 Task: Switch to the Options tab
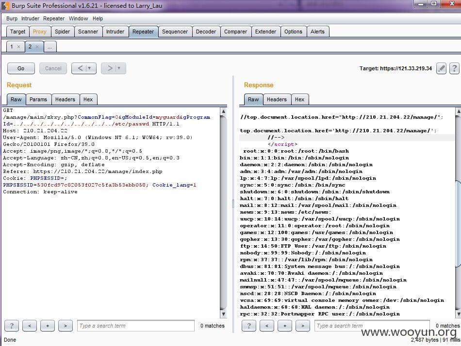click(x=293, y=31)
